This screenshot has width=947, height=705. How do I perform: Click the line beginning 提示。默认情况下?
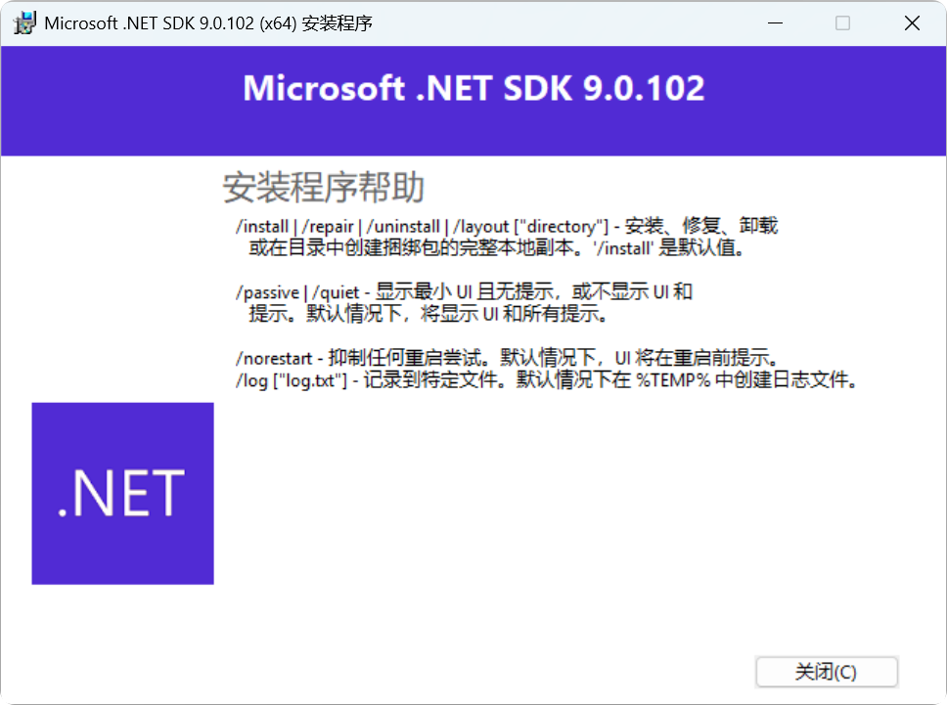[428, 314]
